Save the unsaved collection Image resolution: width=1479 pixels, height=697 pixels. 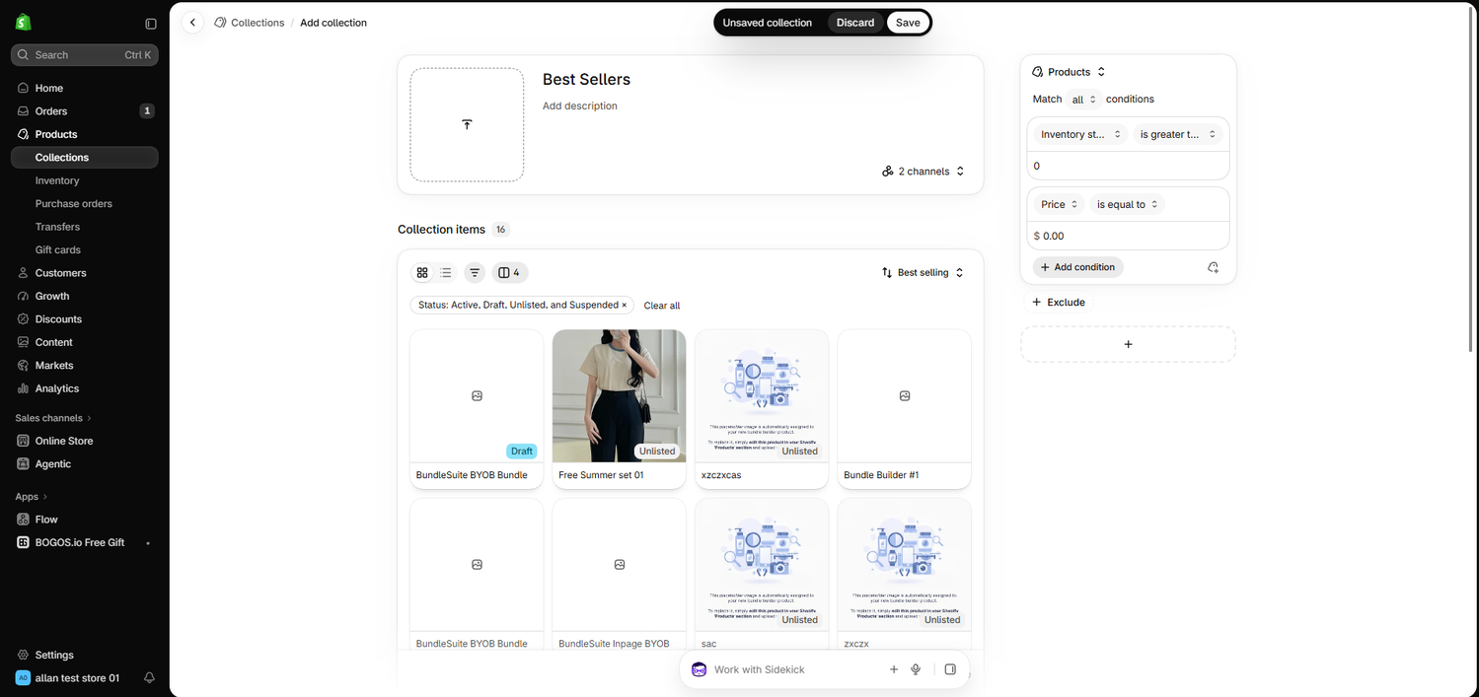(x=908, y=23)
